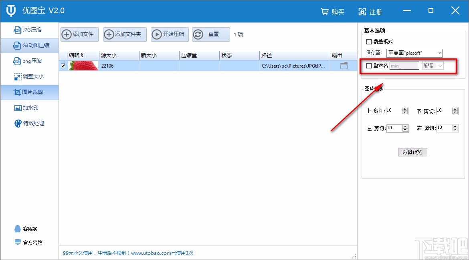Image resolution: width=469 pixels, height=260 pixels.
Task: Click the 左 剪切 value field
Action: tap(394, 128)
